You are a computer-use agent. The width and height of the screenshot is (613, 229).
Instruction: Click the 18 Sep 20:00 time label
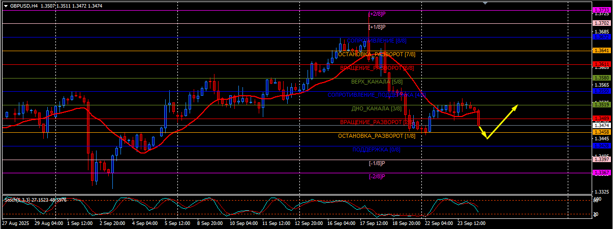406,223
